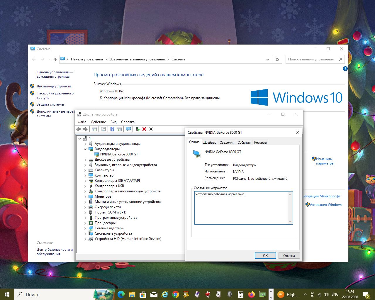Expand the Сетевые адаптеры category

85,228
